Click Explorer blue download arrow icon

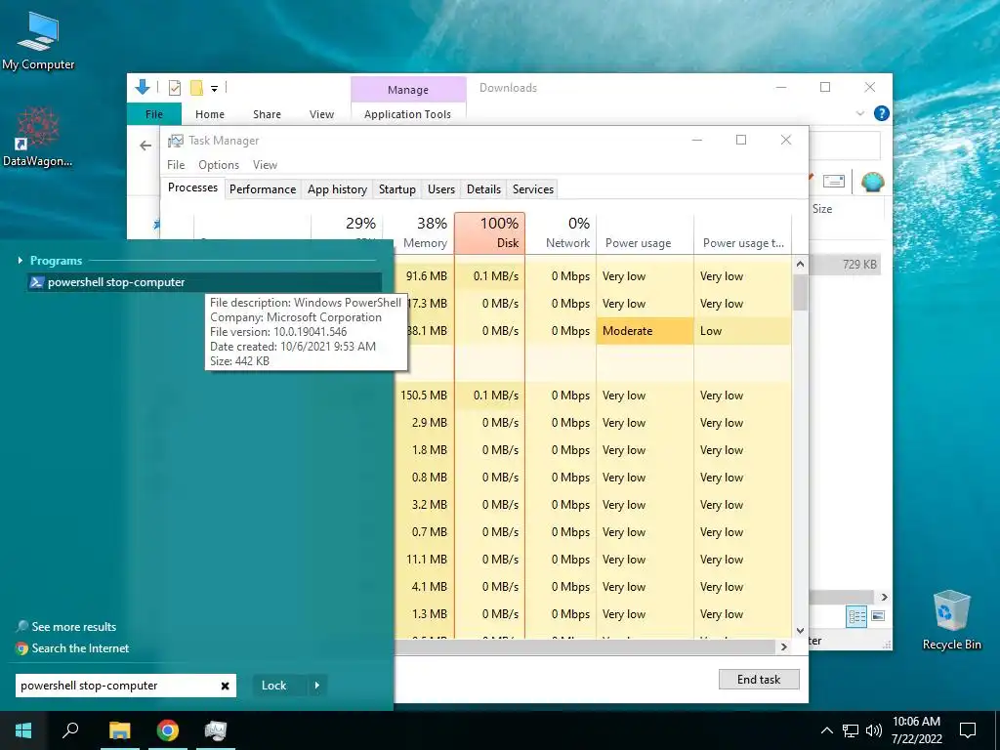click(x=143, y=87)
